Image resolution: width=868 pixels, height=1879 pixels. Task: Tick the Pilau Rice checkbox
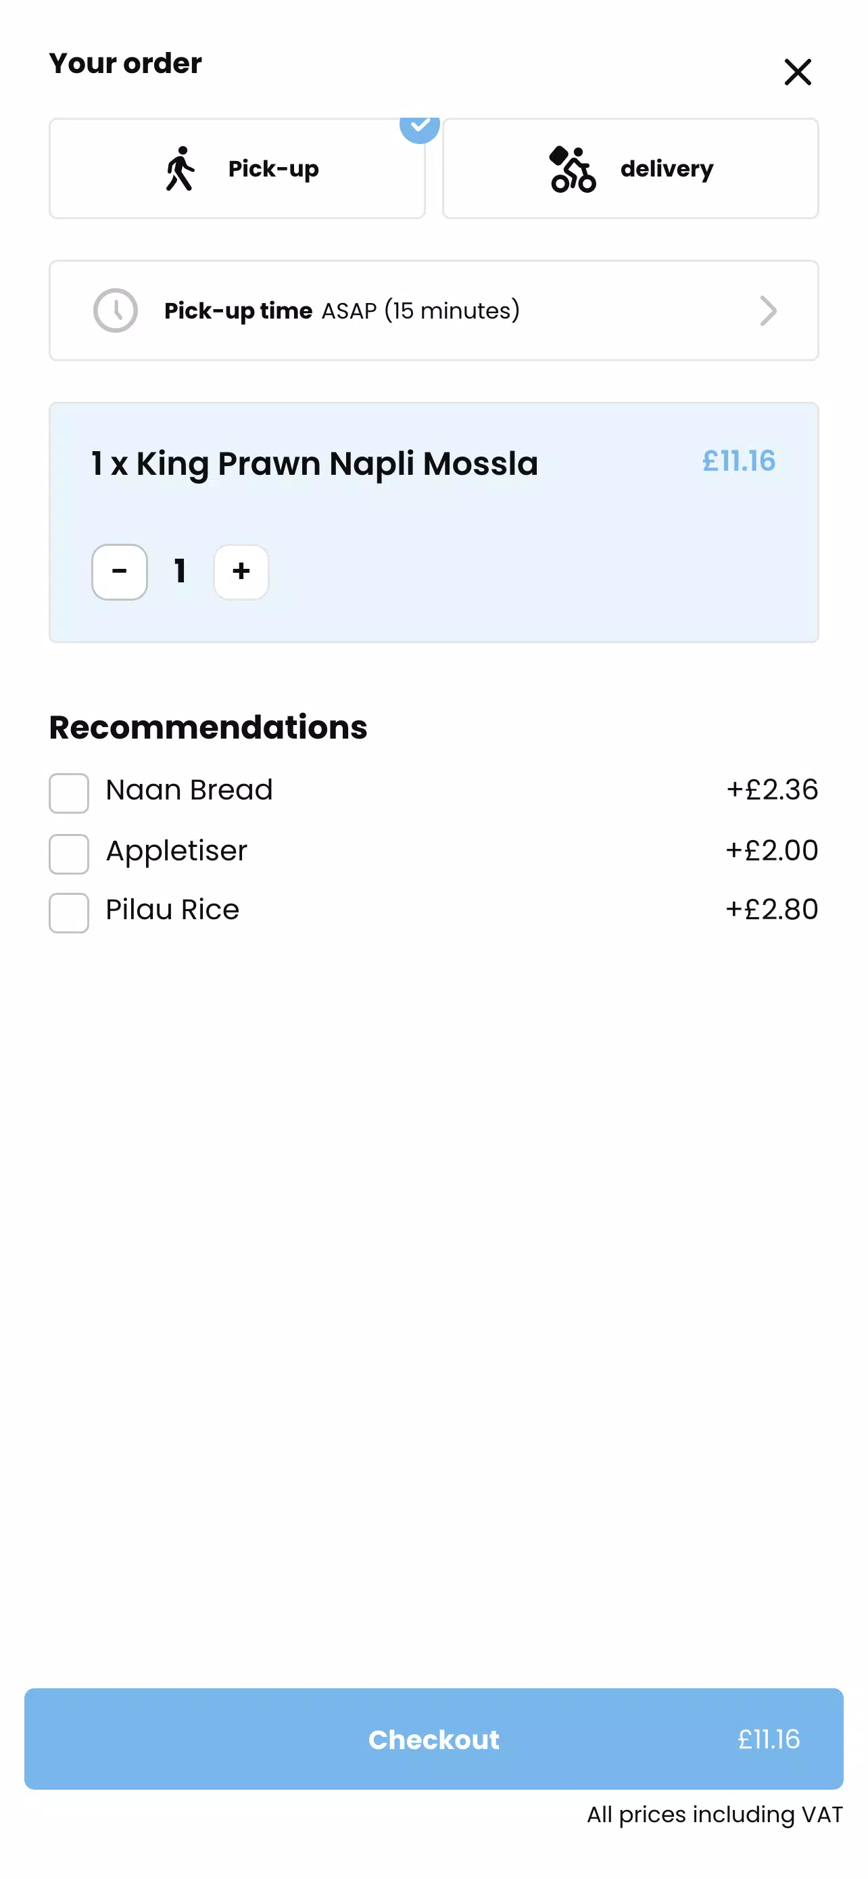69,912
